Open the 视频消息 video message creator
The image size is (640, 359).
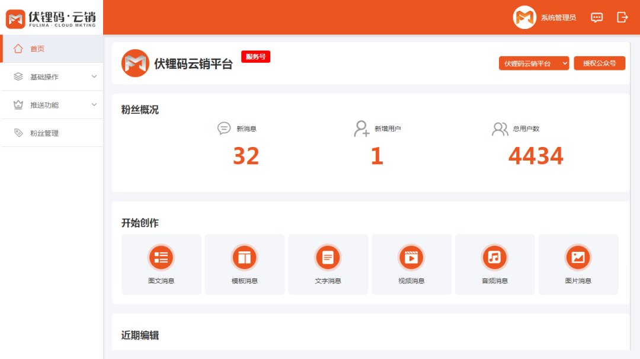point(411,257)
